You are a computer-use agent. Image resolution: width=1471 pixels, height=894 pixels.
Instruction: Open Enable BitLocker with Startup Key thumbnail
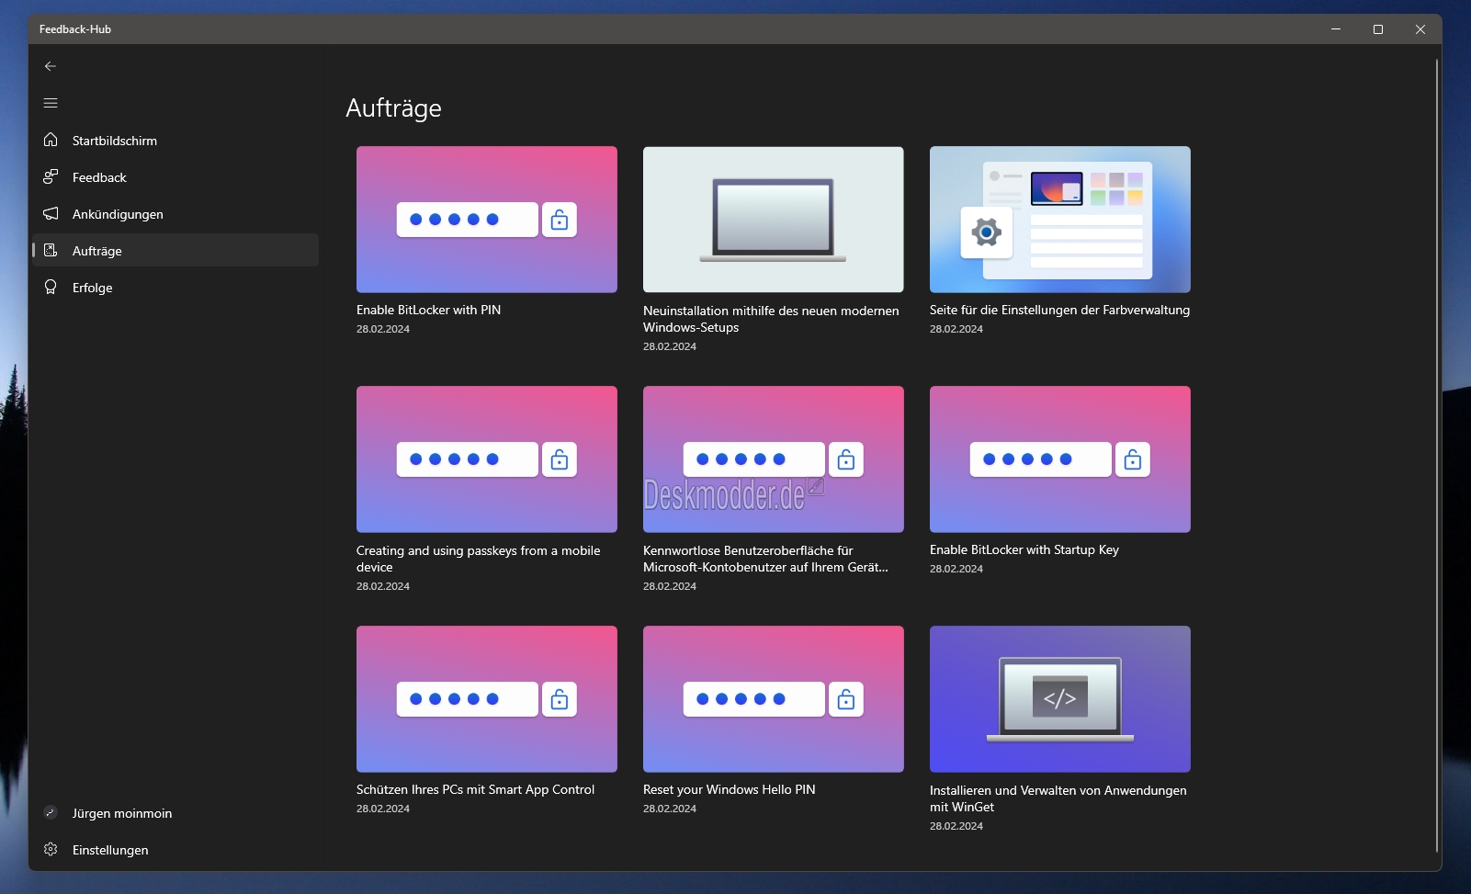[1060, 459]
